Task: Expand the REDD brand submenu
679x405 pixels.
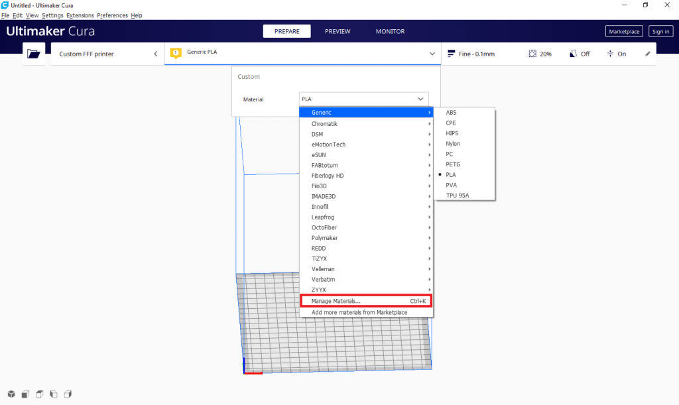Action: (366, 249)
